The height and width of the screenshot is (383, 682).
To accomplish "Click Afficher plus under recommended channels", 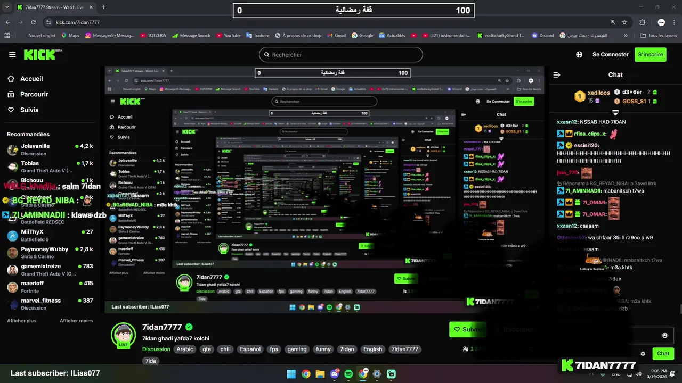I will [21, 321].
